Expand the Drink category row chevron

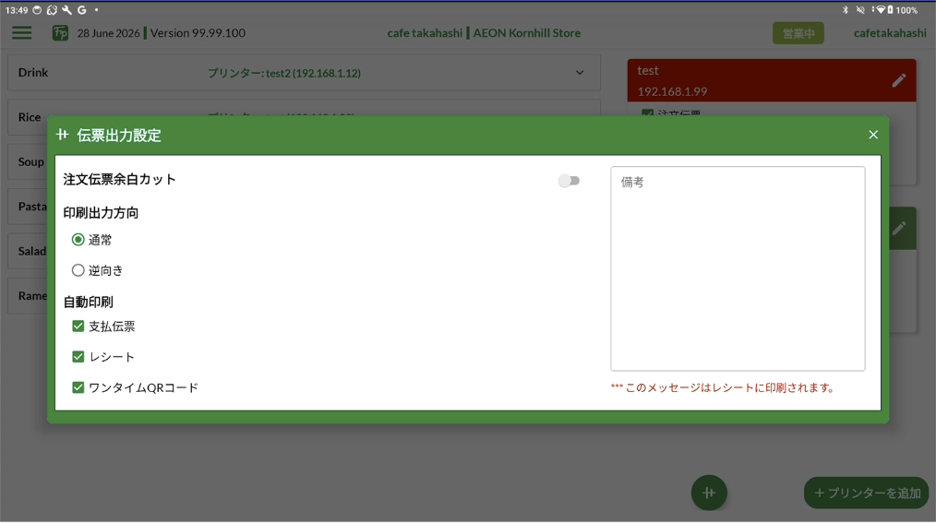coord(580,73)
